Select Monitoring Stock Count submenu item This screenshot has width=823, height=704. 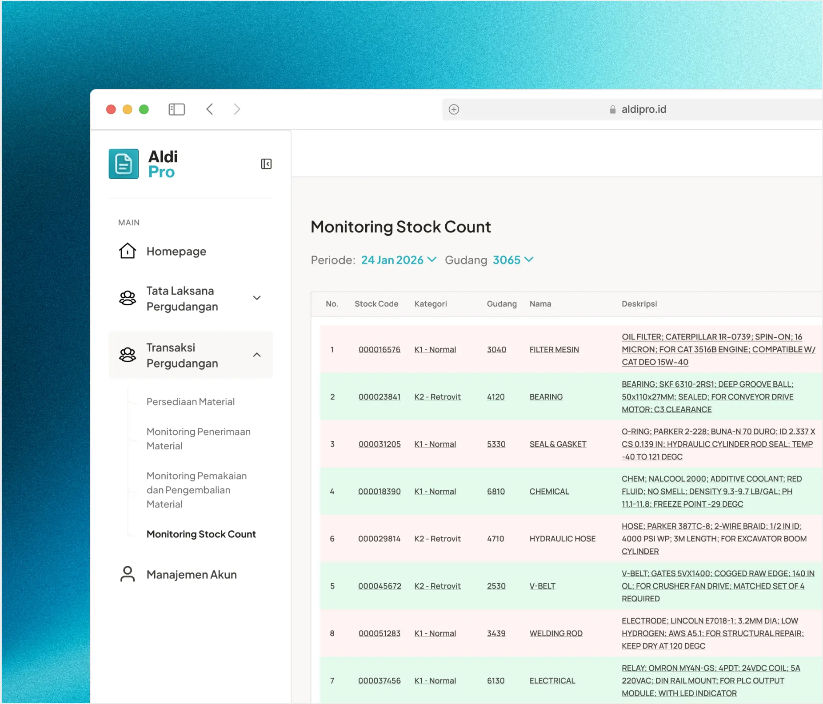coord(201,534)
